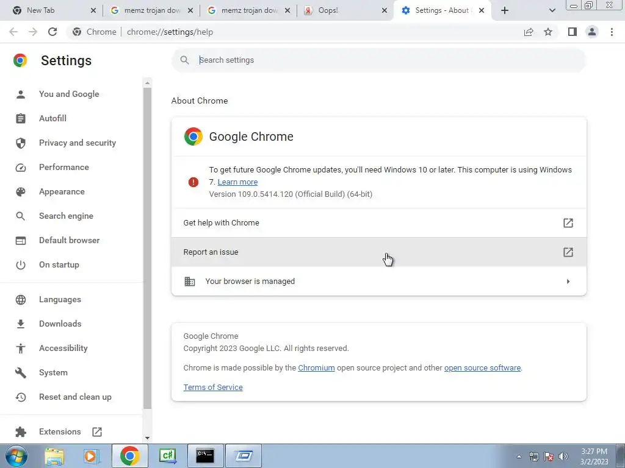Click the browser forward arrow
This screenshot has width=625, height=468.
click(x=33, y=32)
